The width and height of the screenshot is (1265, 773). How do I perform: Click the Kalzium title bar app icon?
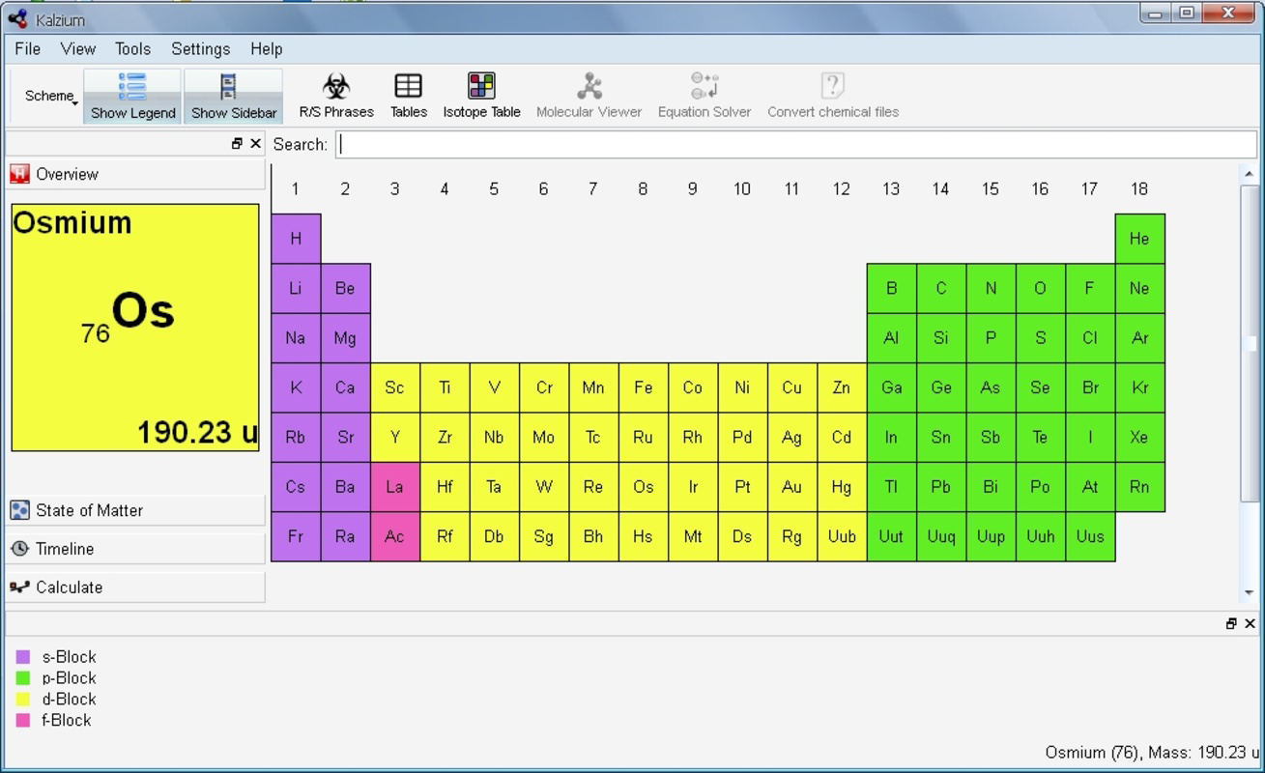17,18
